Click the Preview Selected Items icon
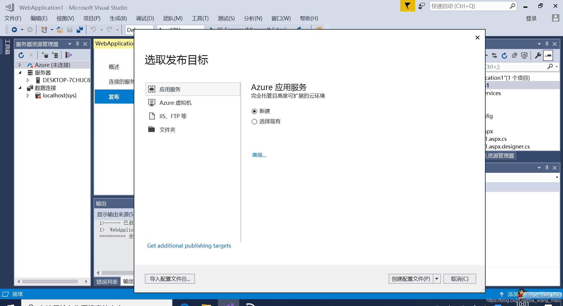Image resolution: width=563 pixels, height=306 pixels. [x=548, y=55]
